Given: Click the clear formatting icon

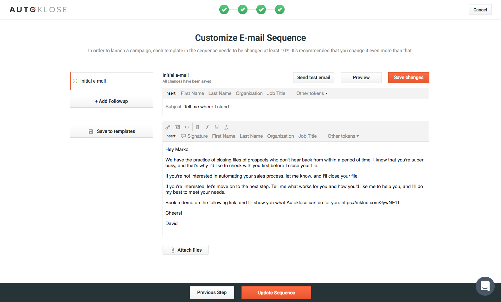Looking at the screenshot, I should click(226, 127).
